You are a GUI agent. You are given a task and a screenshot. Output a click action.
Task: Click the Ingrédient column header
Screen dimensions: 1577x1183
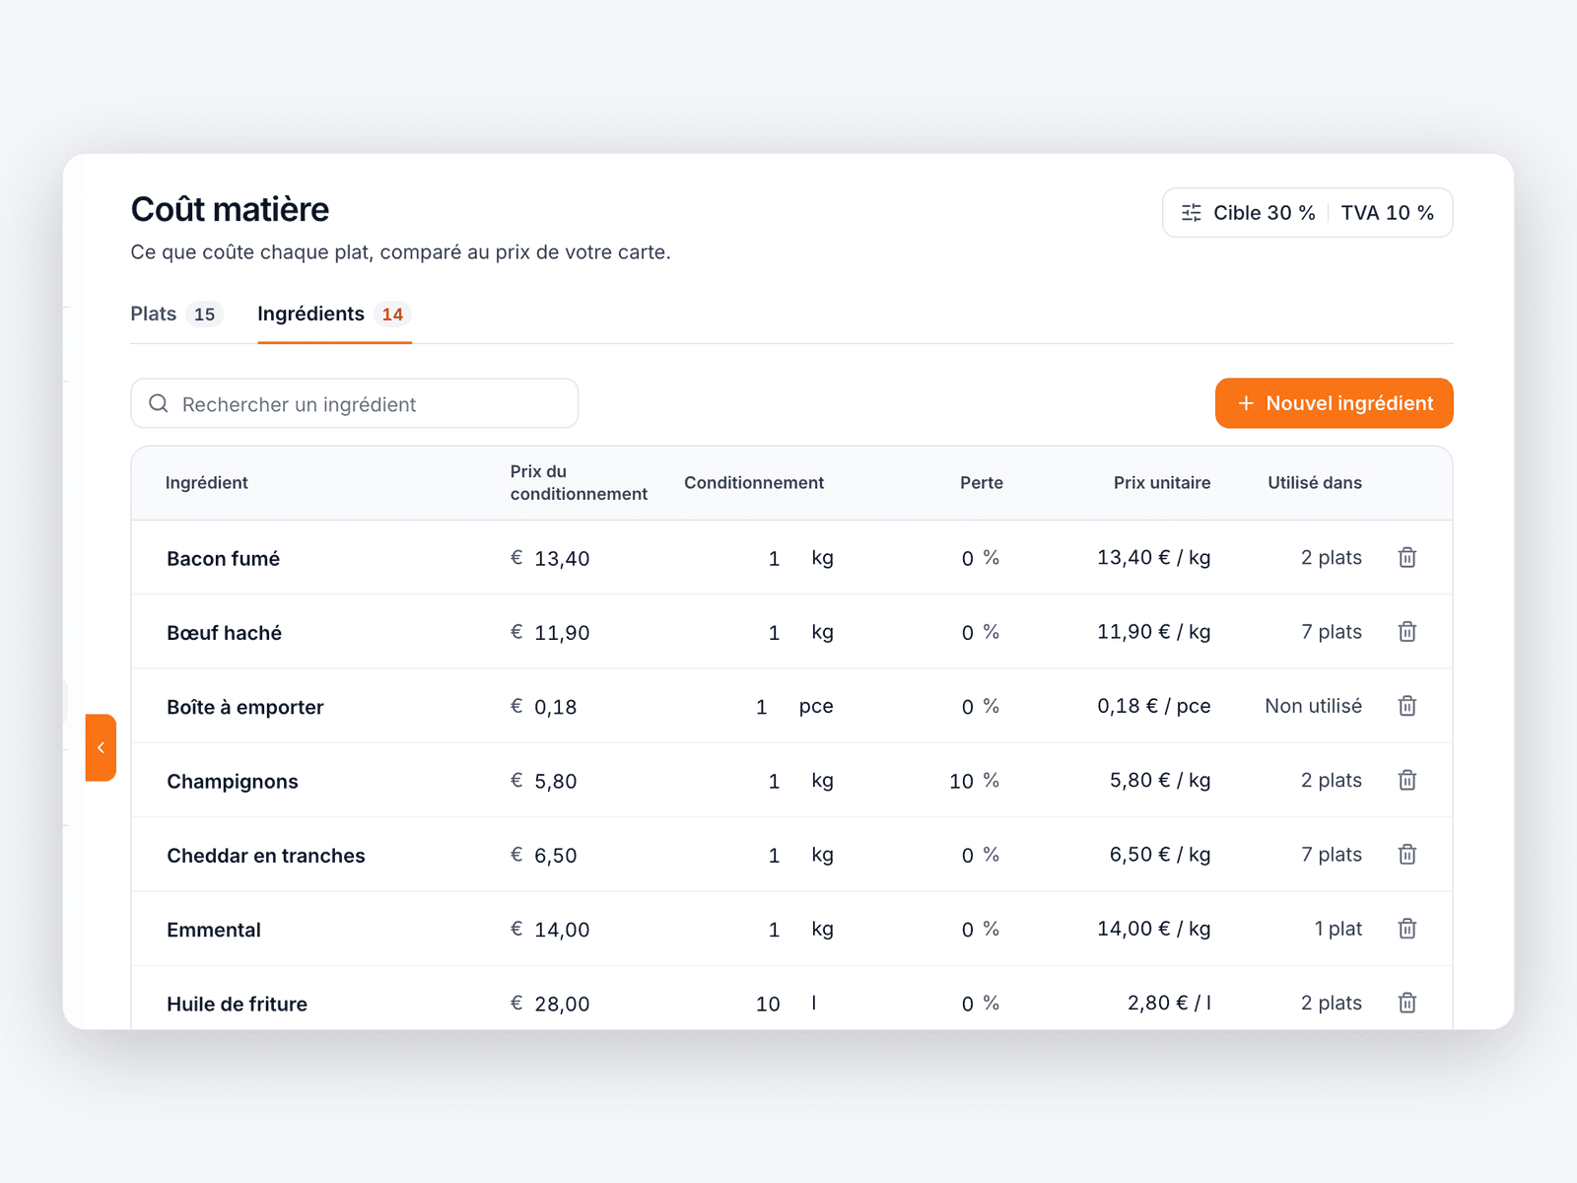(x=207, y=483)
